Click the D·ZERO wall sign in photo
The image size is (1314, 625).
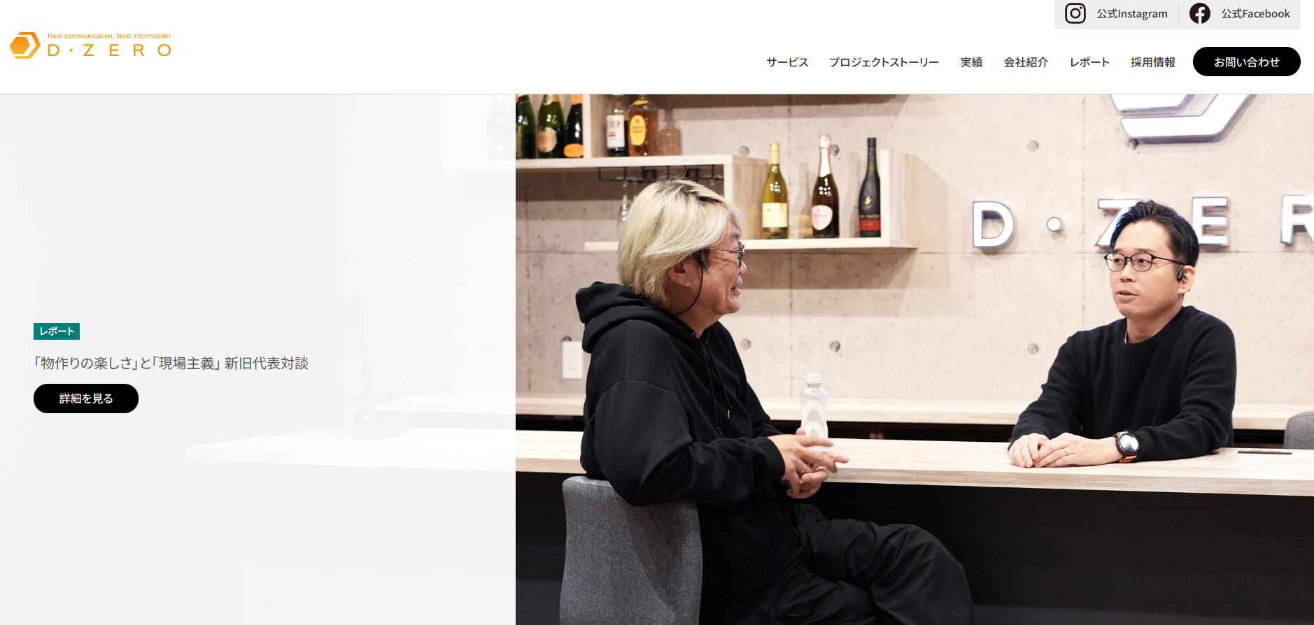coord(1142,222)
